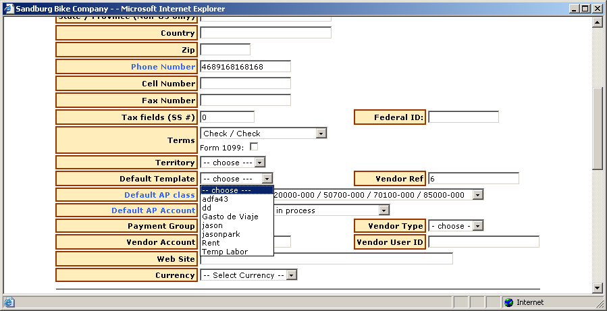
Task: Click the Cell Number text box
Action: (x=245, y=84)
